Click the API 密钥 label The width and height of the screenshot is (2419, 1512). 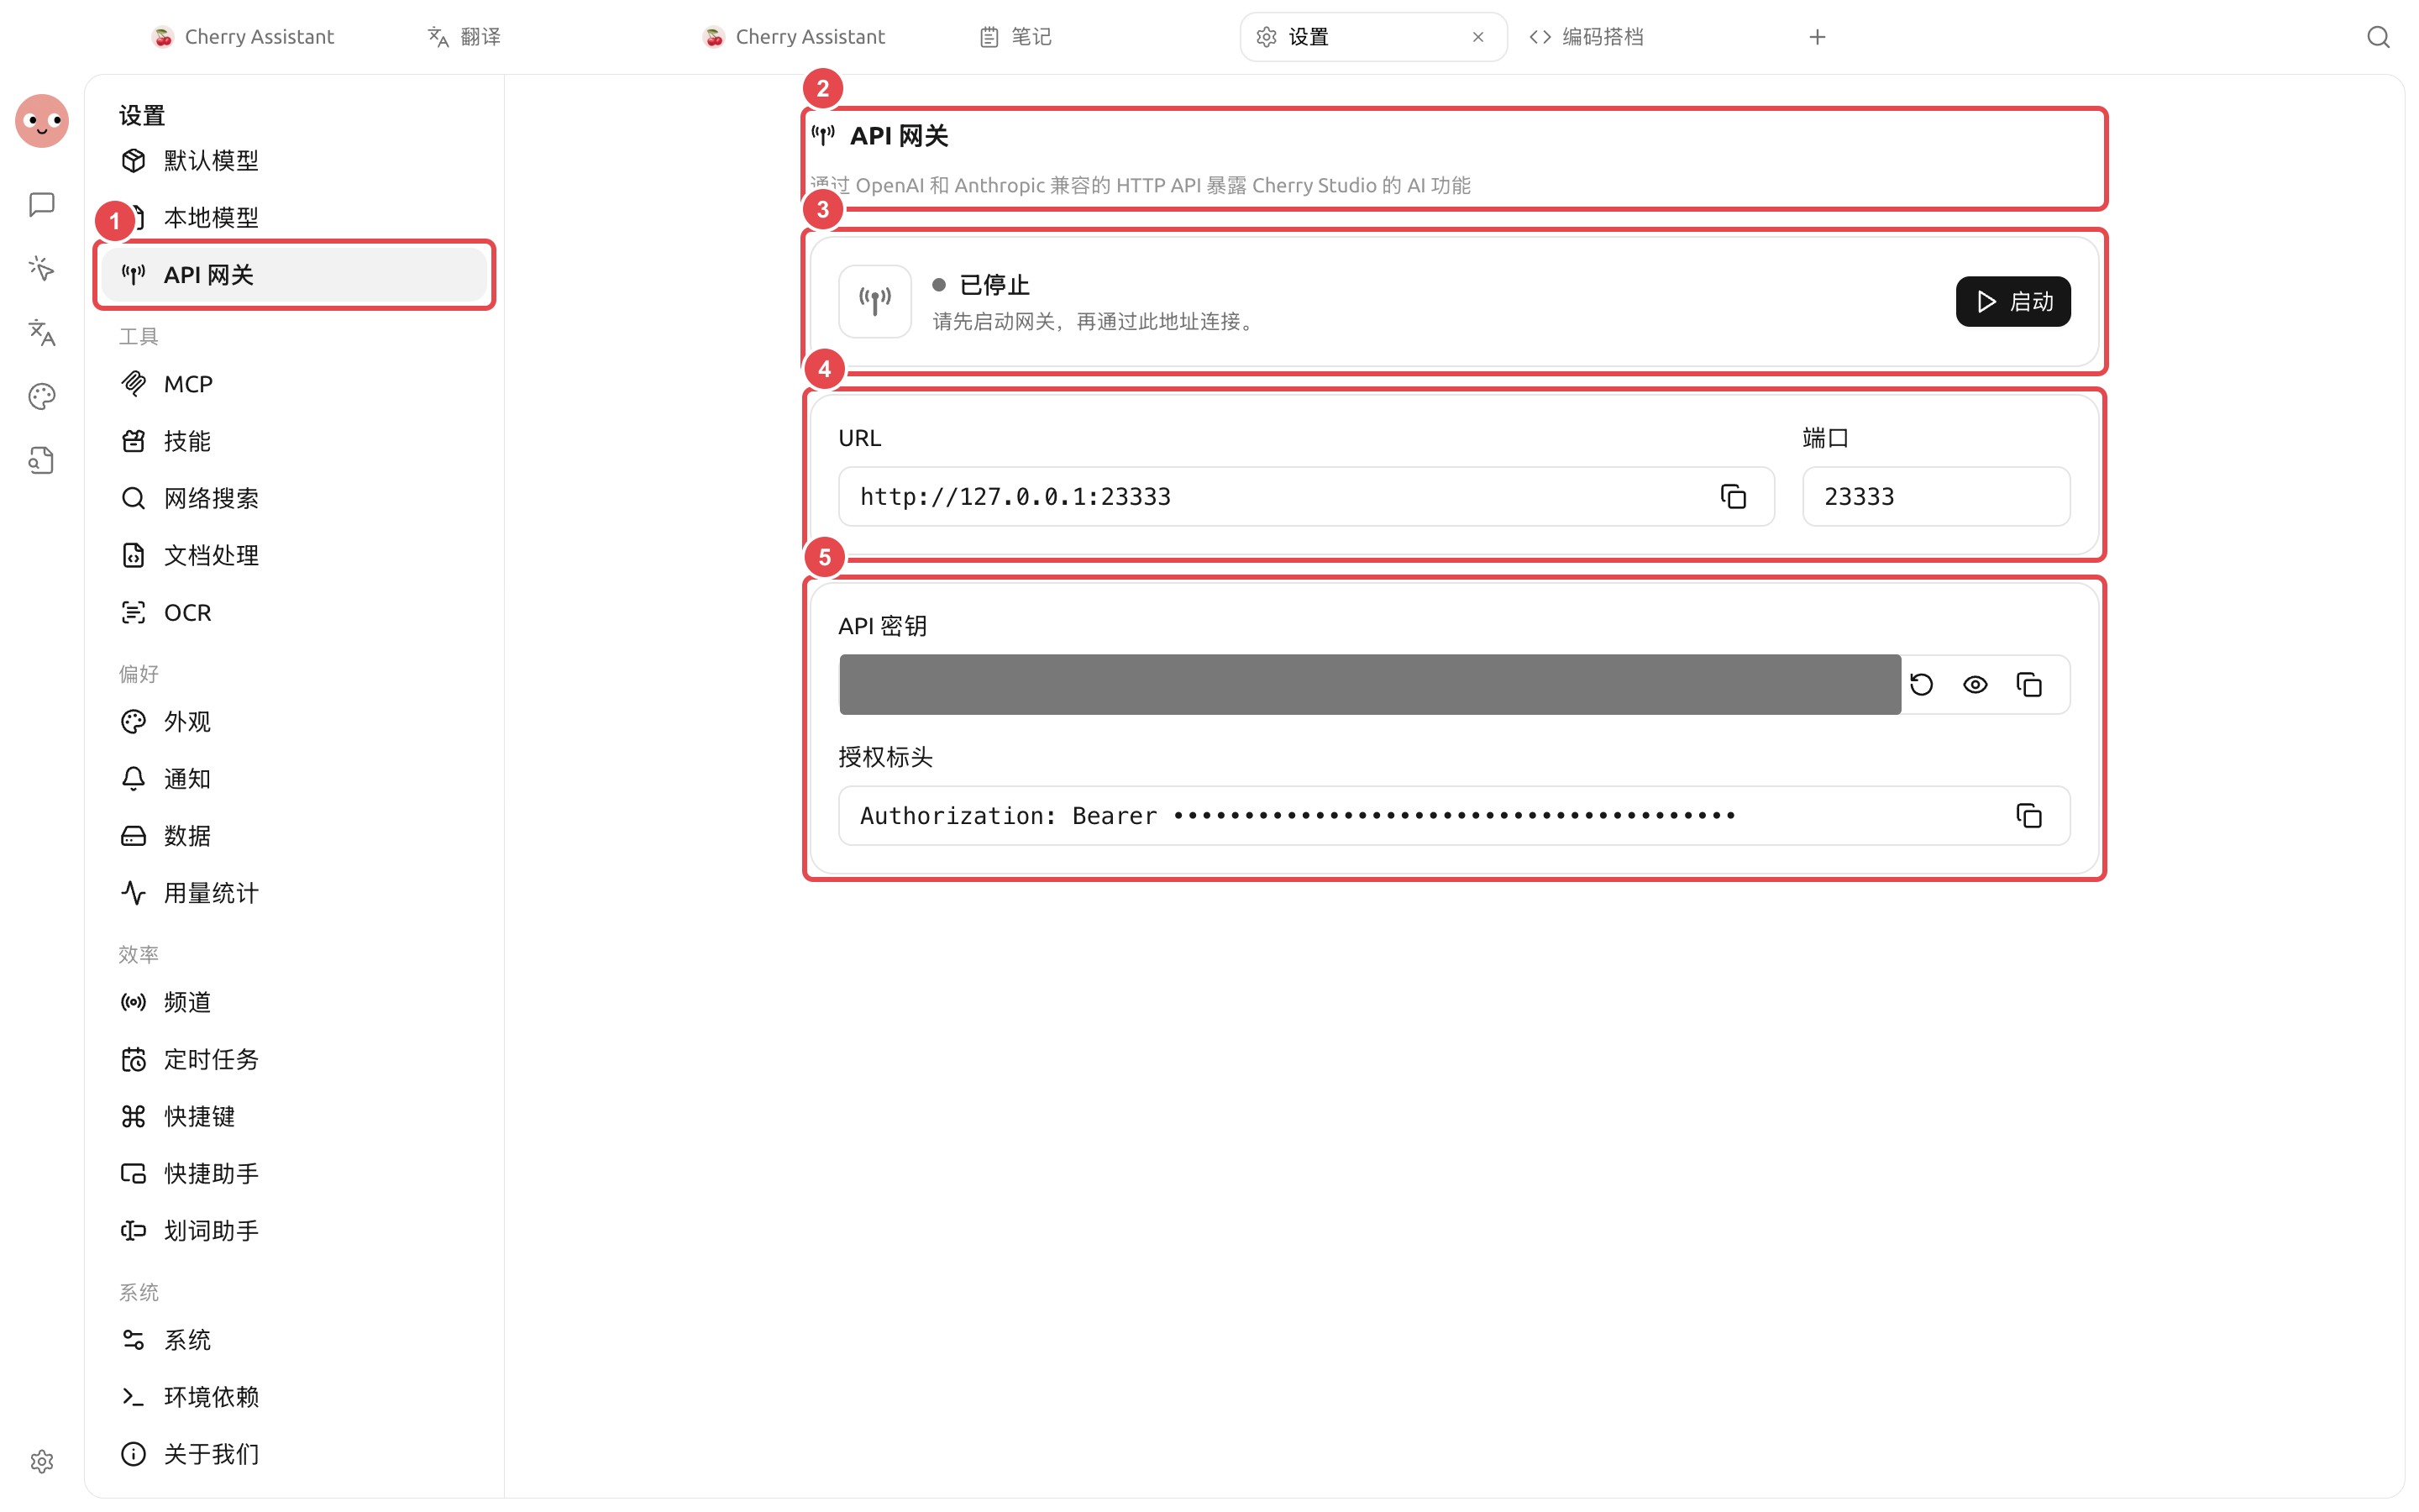point(883,626)
